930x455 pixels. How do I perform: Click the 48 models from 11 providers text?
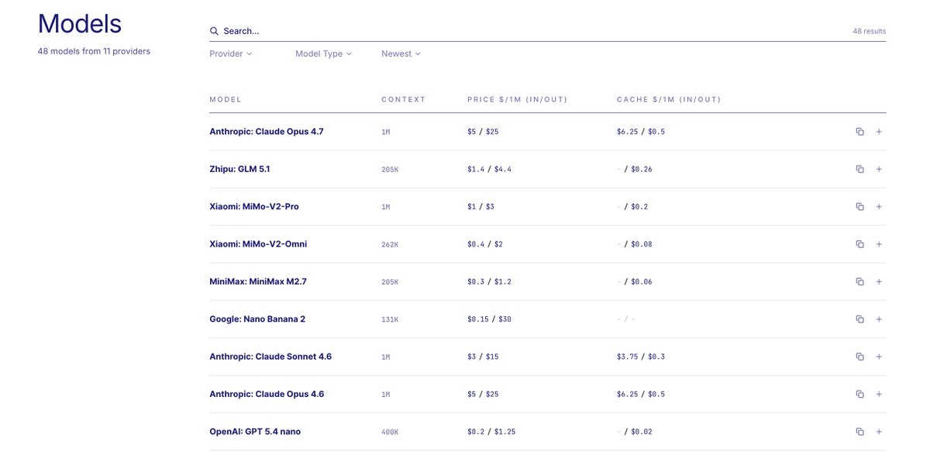coord(94,51)
